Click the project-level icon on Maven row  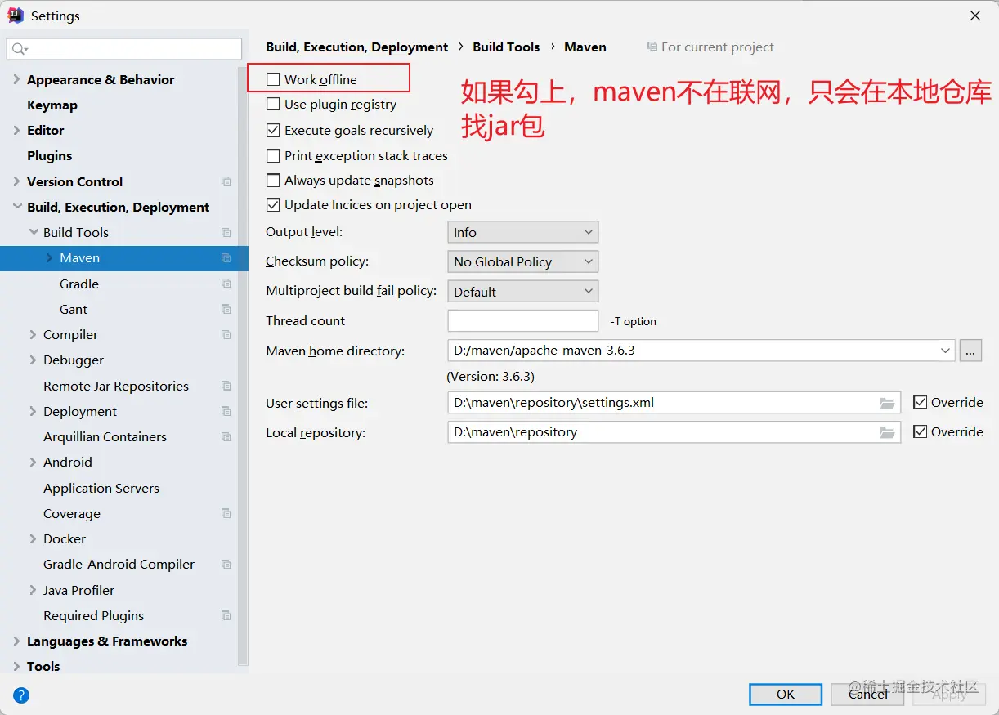point(226,258)
